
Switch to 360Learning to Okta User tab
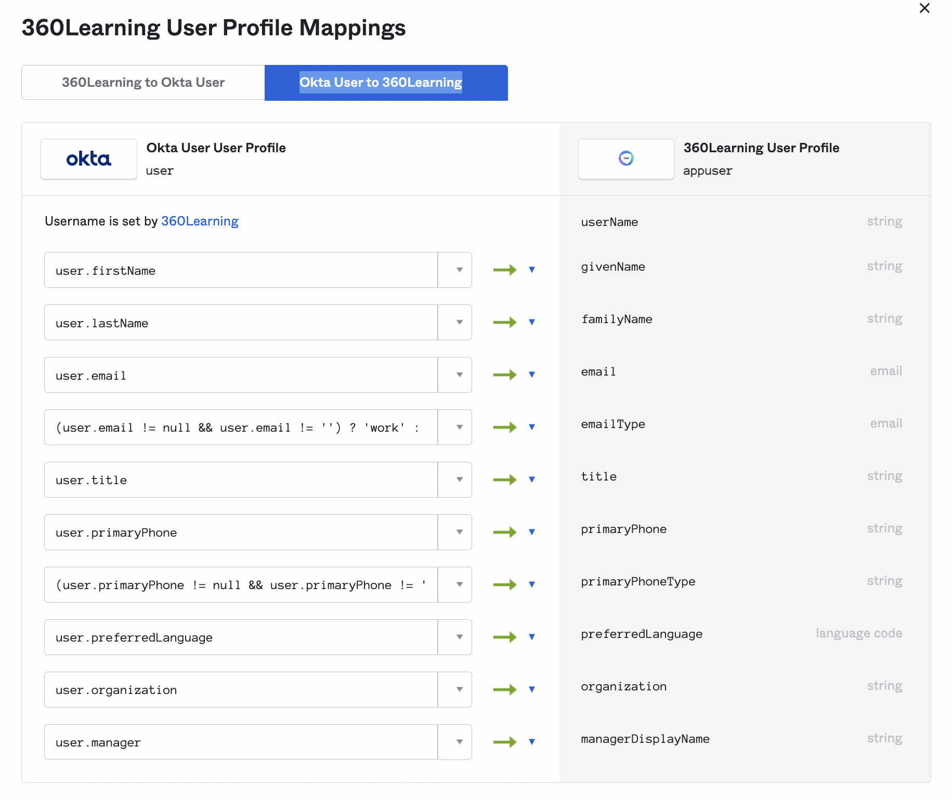point(143,82)
